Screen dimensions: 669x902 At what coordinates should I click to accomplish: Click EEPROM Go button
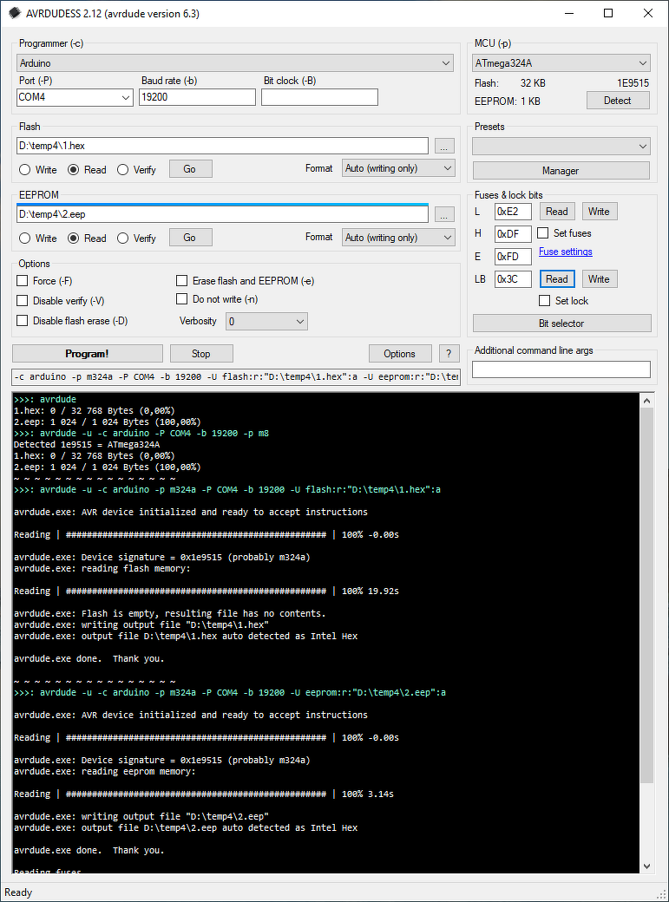191,238
